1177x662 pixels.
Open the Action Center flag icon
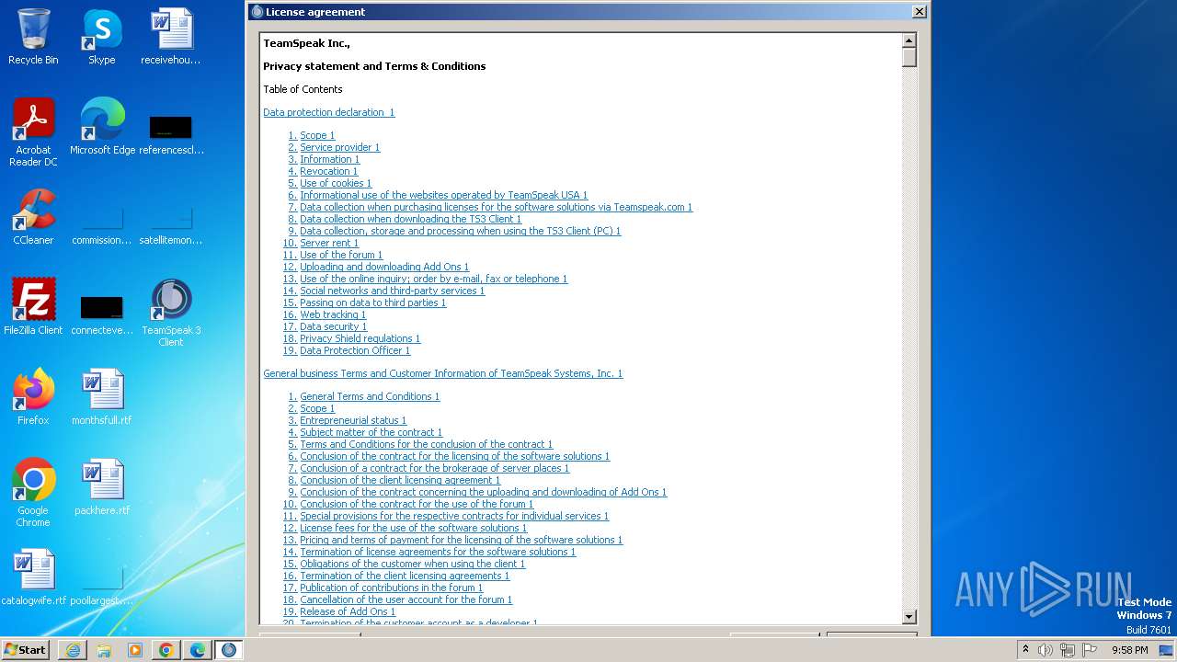coord(1090,650)
